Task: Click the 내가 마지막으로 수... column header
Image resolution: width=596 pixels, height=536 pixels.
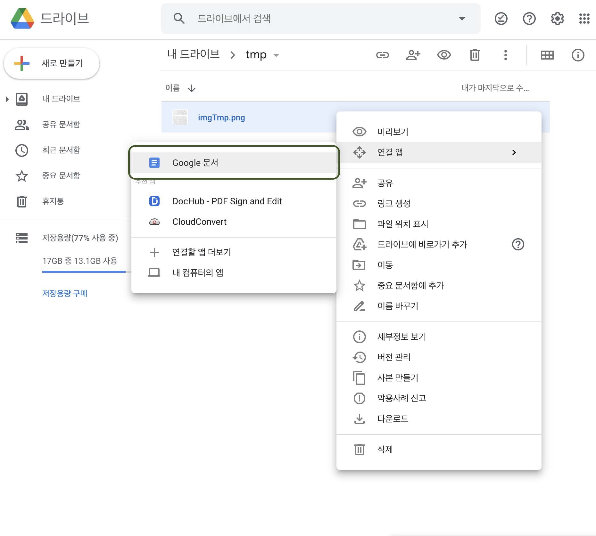Action: click(x=495, y=88)
